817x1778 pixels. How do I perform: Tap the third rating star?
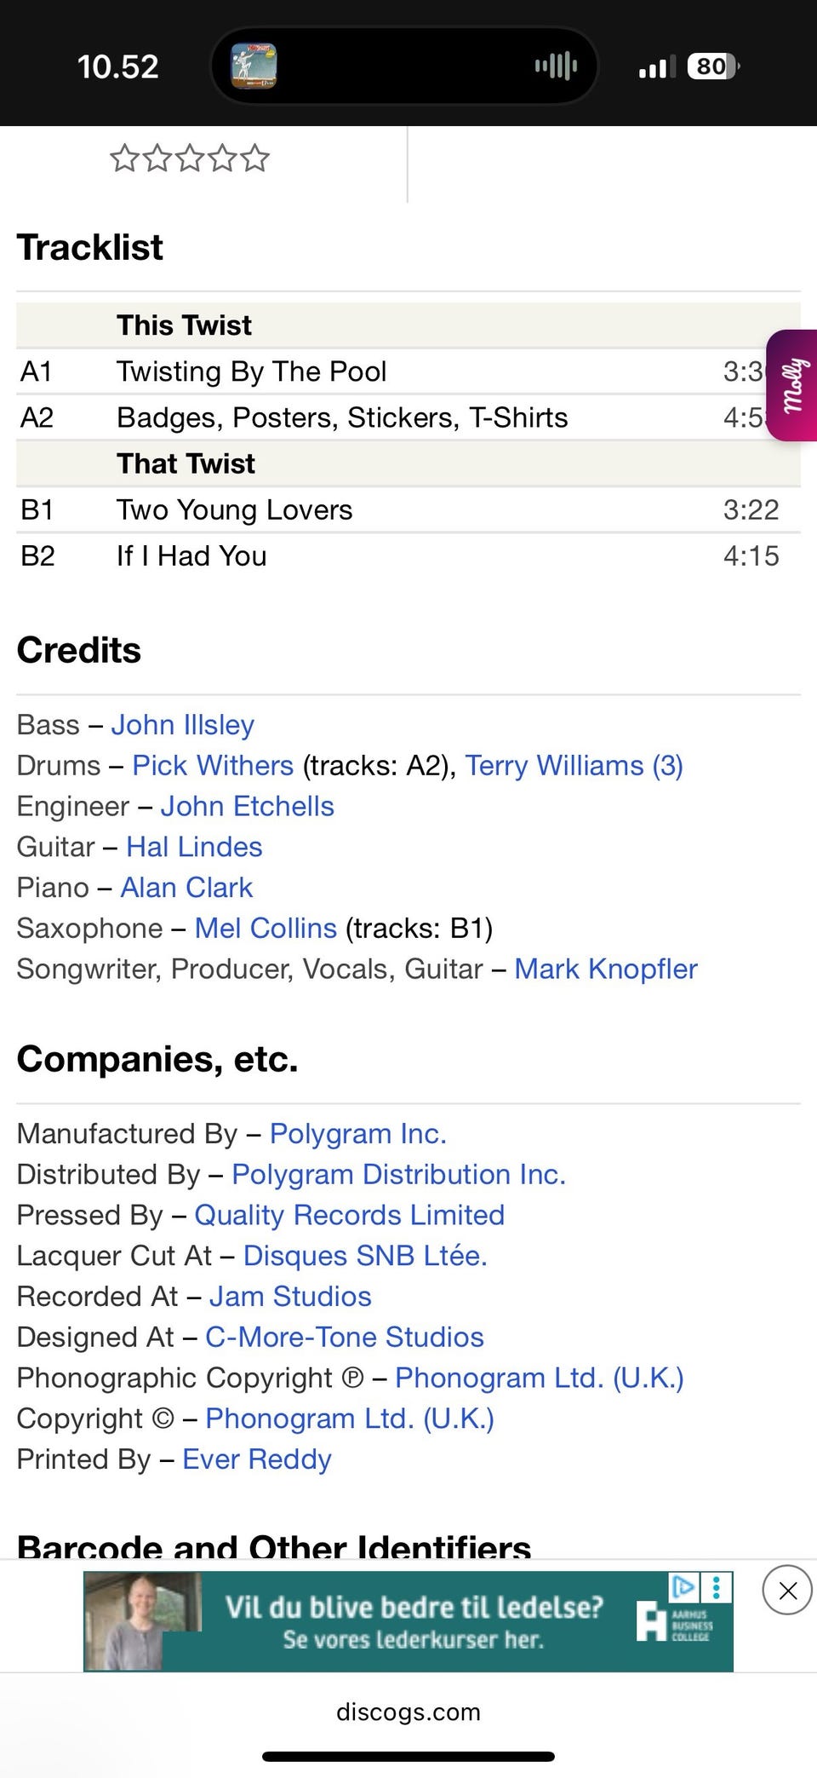click(x=189, y=158)
